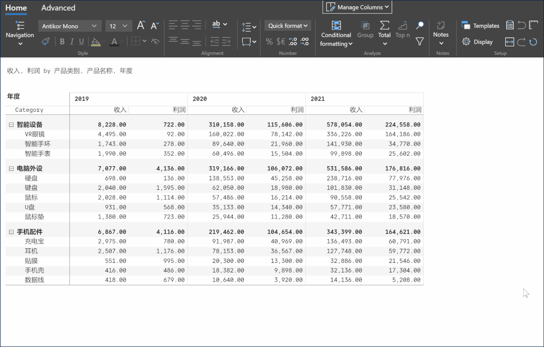This screenshot has height=347, width=544.
Task: Apply percent number format
Action: (269, 42)
